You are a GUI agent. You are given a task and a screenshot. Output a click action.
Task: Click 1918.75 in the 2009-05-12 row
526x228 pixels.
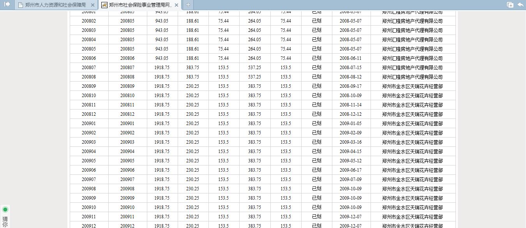tap(162, 161)
